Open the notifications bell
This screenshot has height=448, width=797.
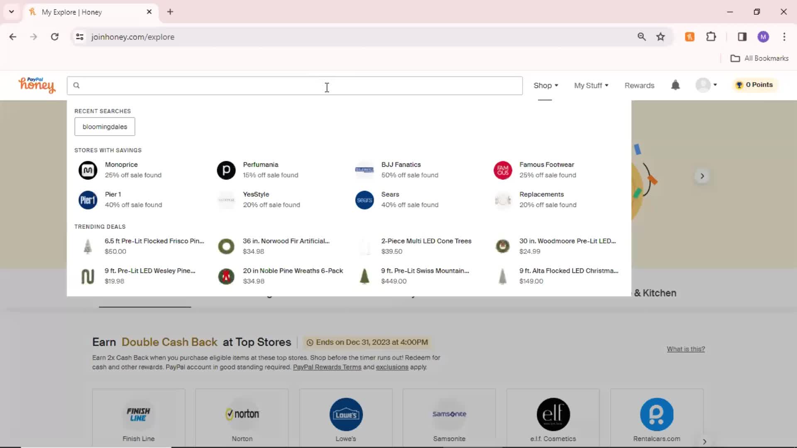click(x=675, y=85)
